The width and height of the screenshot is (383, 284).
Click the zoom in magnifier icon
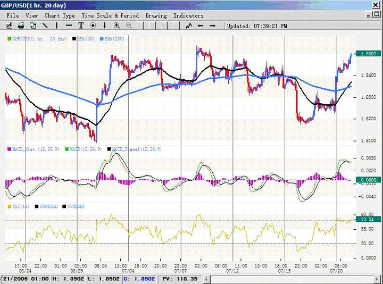tap(116, 26)
